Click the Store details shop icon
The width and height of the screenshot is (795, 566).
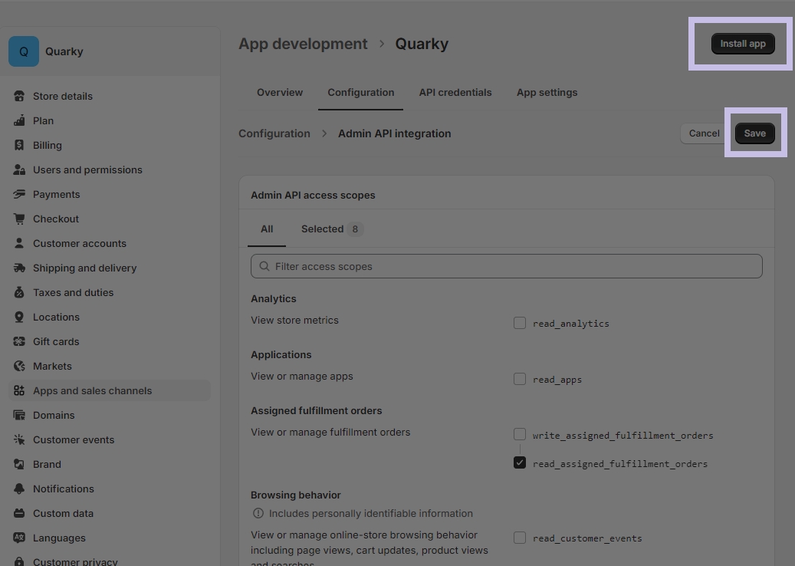pyautogui.click(x=19, y=96)
